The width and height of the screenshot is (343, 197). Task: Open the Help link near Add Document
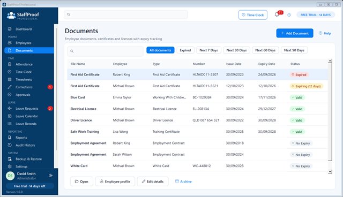[x=325, y=33]
